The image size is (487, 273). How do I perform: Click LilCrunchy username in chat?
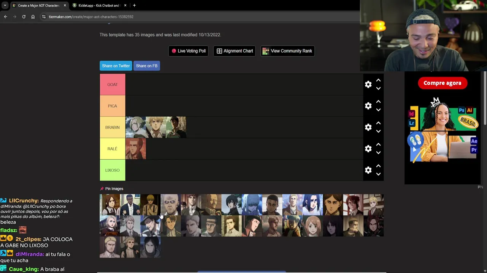[24, 201]
